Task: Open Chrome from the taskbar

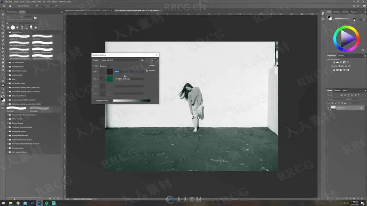Action: (18, 203)
